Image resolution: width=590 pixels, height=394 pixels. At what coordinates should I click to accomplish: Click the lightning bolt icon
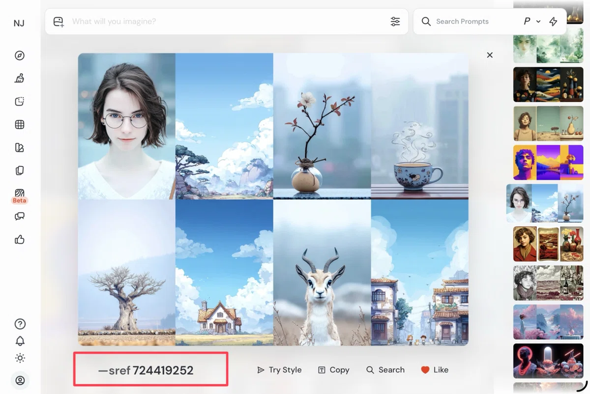click(553, 22)
